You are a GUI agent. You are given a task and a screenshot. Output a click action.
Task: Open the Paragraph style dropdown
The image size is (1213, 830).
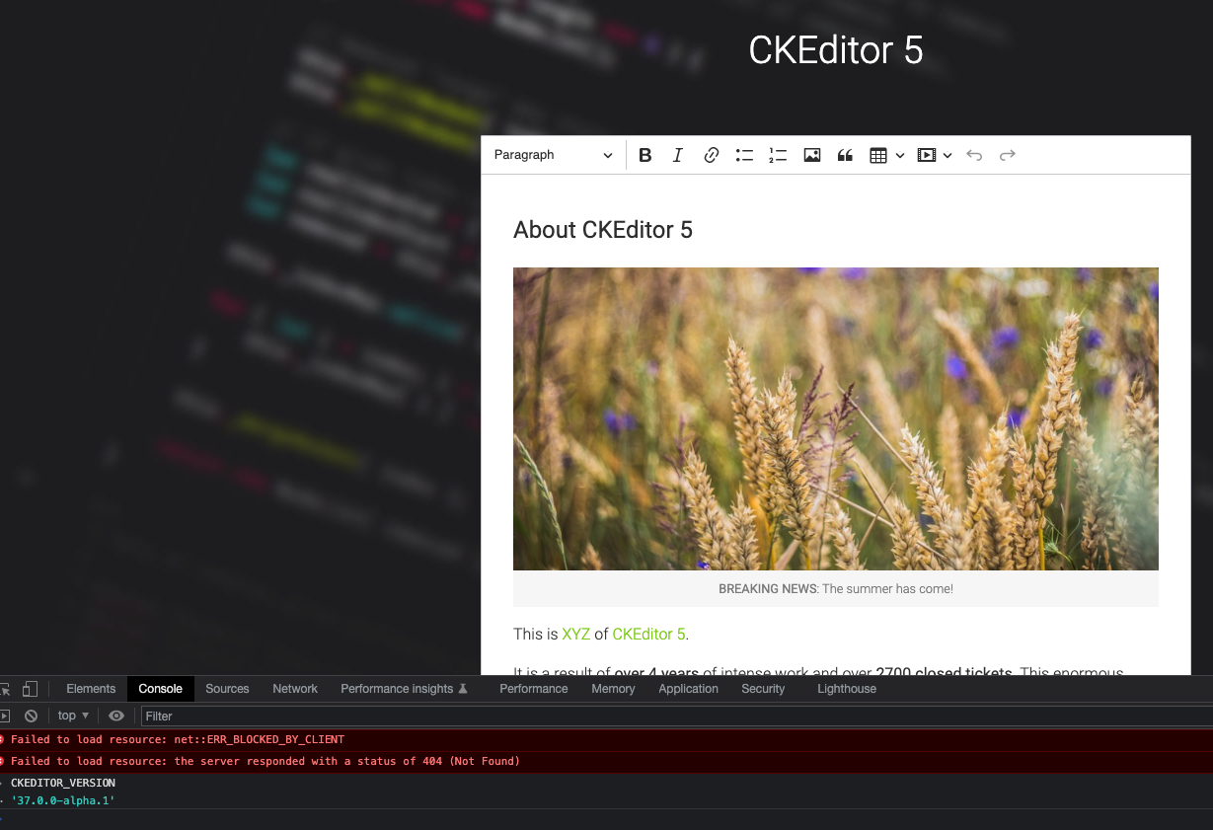pos(553,155)
